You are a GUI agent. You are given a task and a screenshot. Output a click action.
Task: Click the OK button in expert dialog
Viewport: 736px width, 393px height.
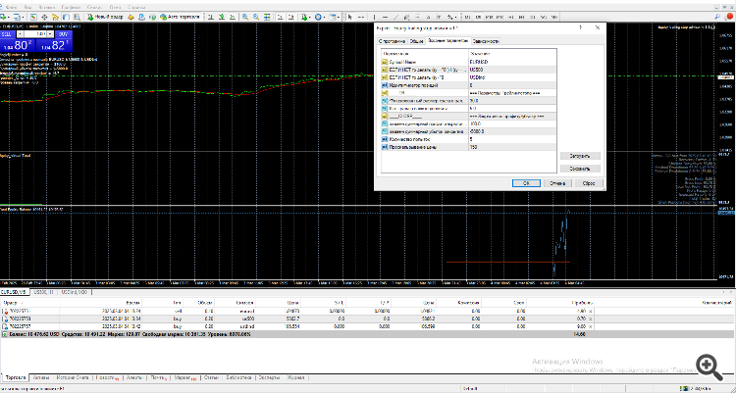click(526, 182)
